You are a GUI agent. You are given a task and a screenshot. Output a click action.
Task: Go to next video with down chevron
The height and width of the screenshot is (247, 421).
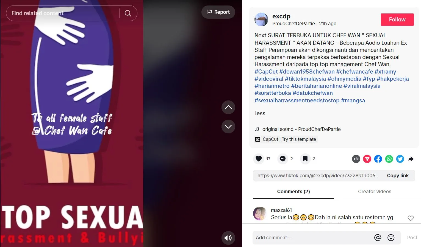(228, 127)
